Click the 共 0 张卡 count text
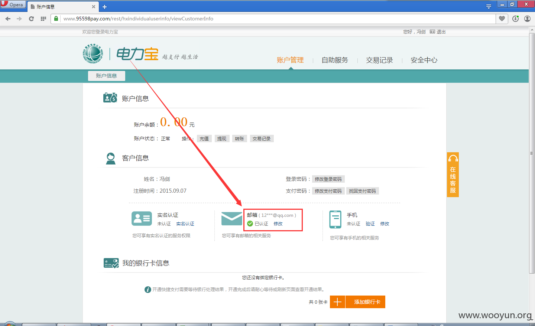Viewport: 535px width, 326px height. tap(318, 302)
